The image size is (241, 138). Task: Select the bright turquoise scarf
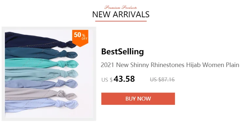(x=41, y=63)
